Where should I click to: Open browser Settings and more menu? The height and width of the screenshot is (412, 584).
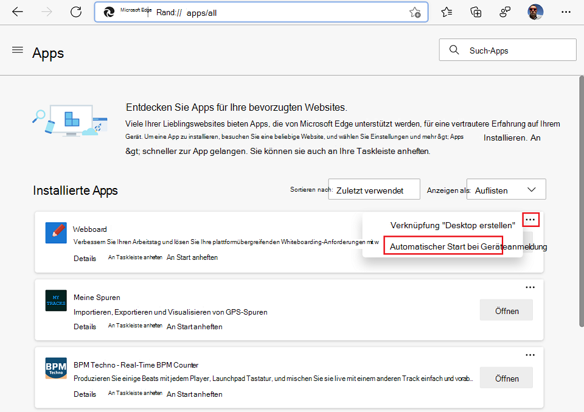click(x=566, y=12)
